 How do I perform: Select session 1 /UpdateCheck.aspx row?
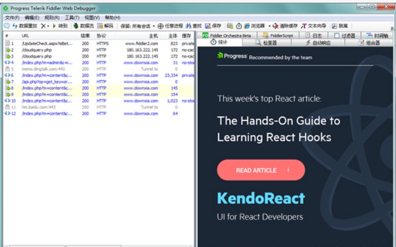(99, 43)
